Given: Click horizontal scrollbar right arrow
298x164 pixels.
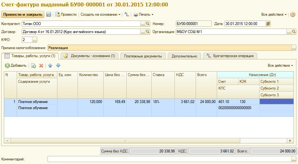Looking at the screenshot, I should click(x=290, y=141).
